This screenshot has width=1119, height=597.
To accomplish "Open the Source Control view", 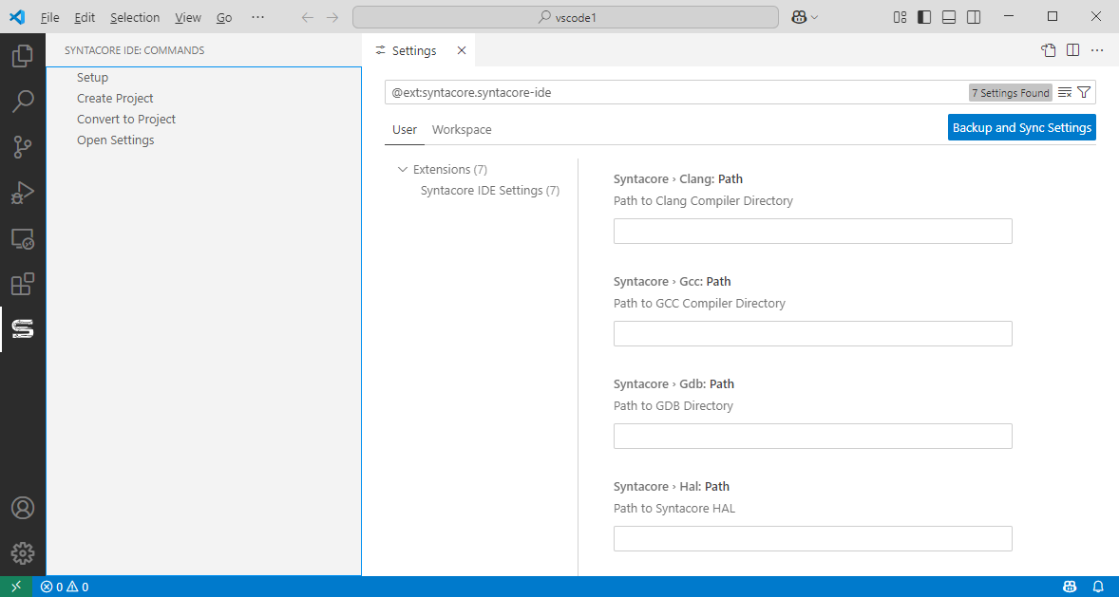I will [23, 147].
